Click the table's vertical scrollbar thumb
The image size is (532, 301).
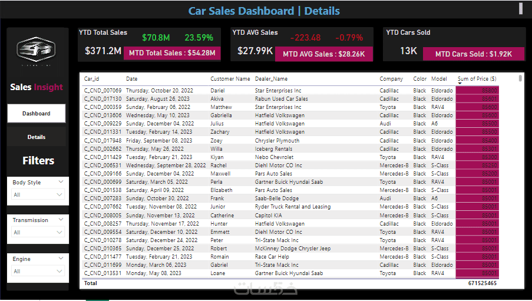coord(520,78)
